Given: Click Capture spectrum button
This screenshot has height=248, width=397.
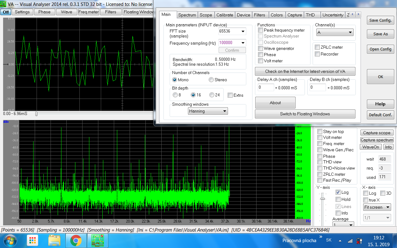Looking at the screenshot, I should 377,140.
